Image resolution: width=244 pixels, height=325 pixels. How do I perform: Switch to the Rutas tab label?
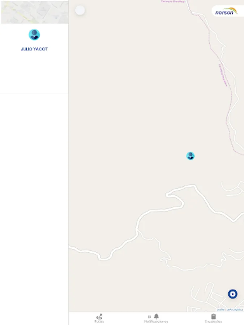[99, 321]
